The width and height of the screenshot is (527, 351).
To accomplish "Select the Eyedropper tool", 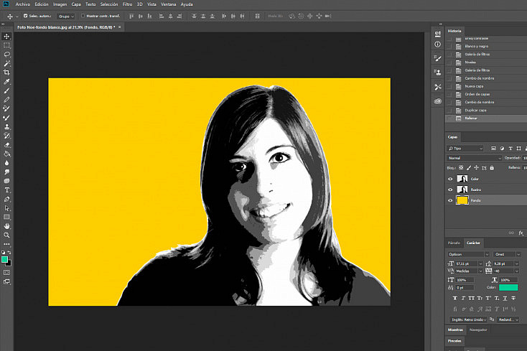I will [x=6, y=82].
